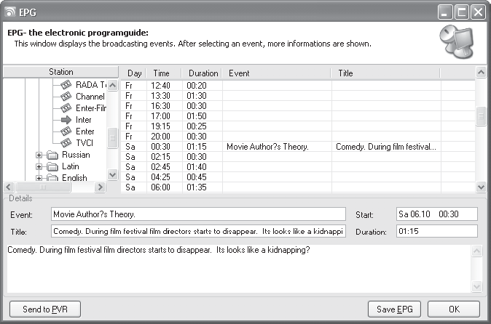Select the Enter-Film station icon
This screenshot has width=491, height=324.
[x=66, y=108]
